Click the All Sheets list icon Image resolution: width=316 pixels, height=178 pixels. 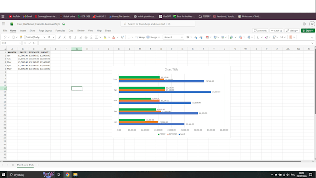tap(13, 165)
